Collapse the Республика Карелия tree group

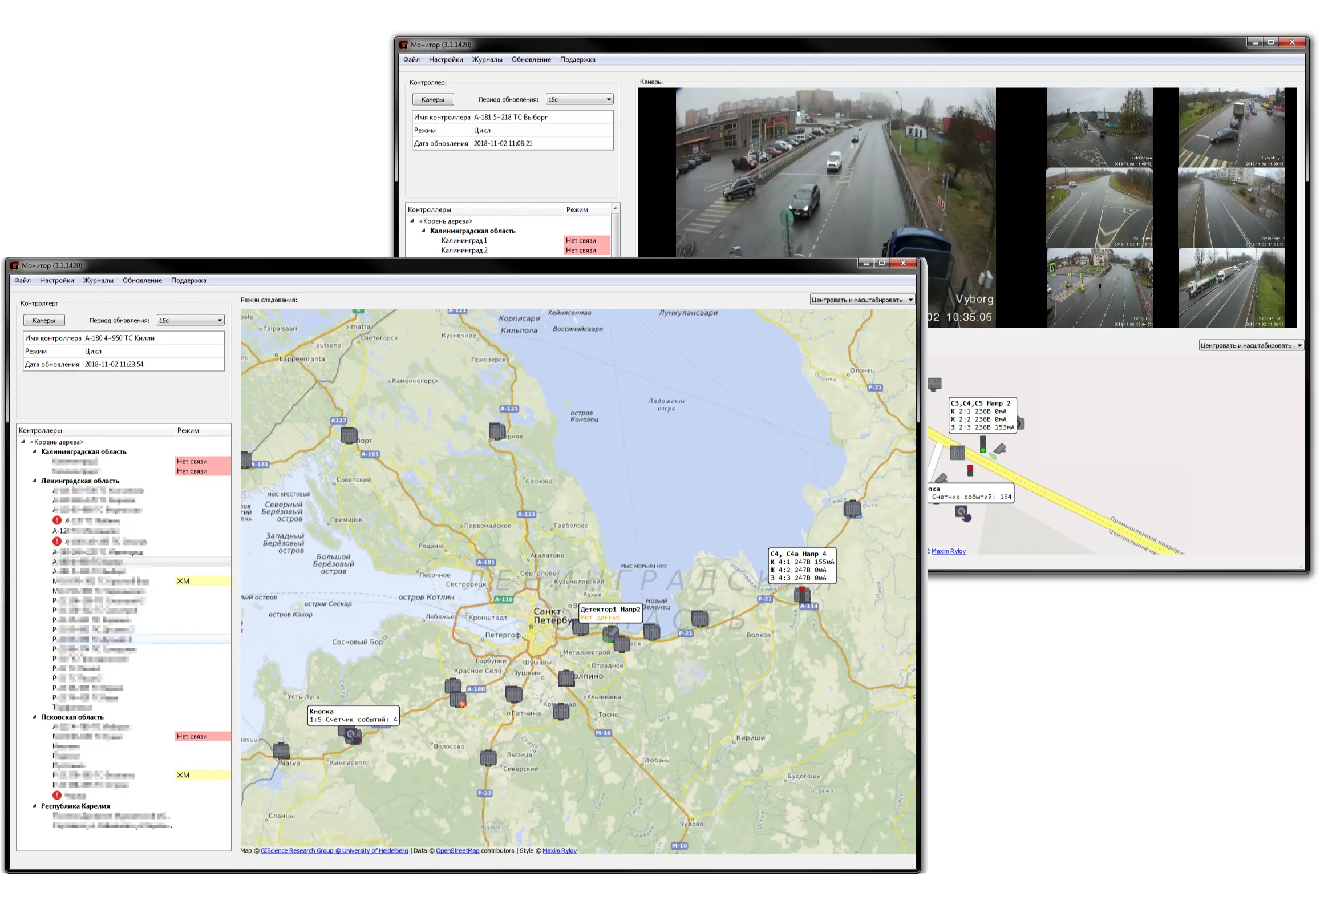click(34, 806)
